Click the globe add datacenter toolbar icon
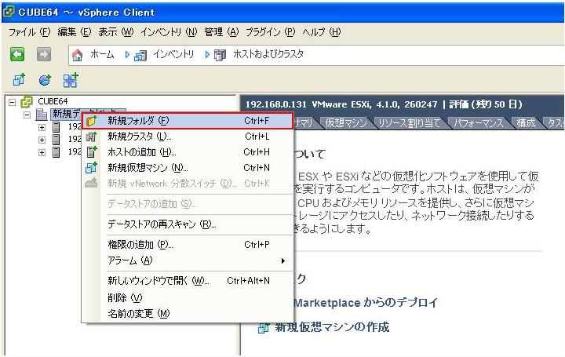This screenshot has height=357, width=565. click(45, 80)
